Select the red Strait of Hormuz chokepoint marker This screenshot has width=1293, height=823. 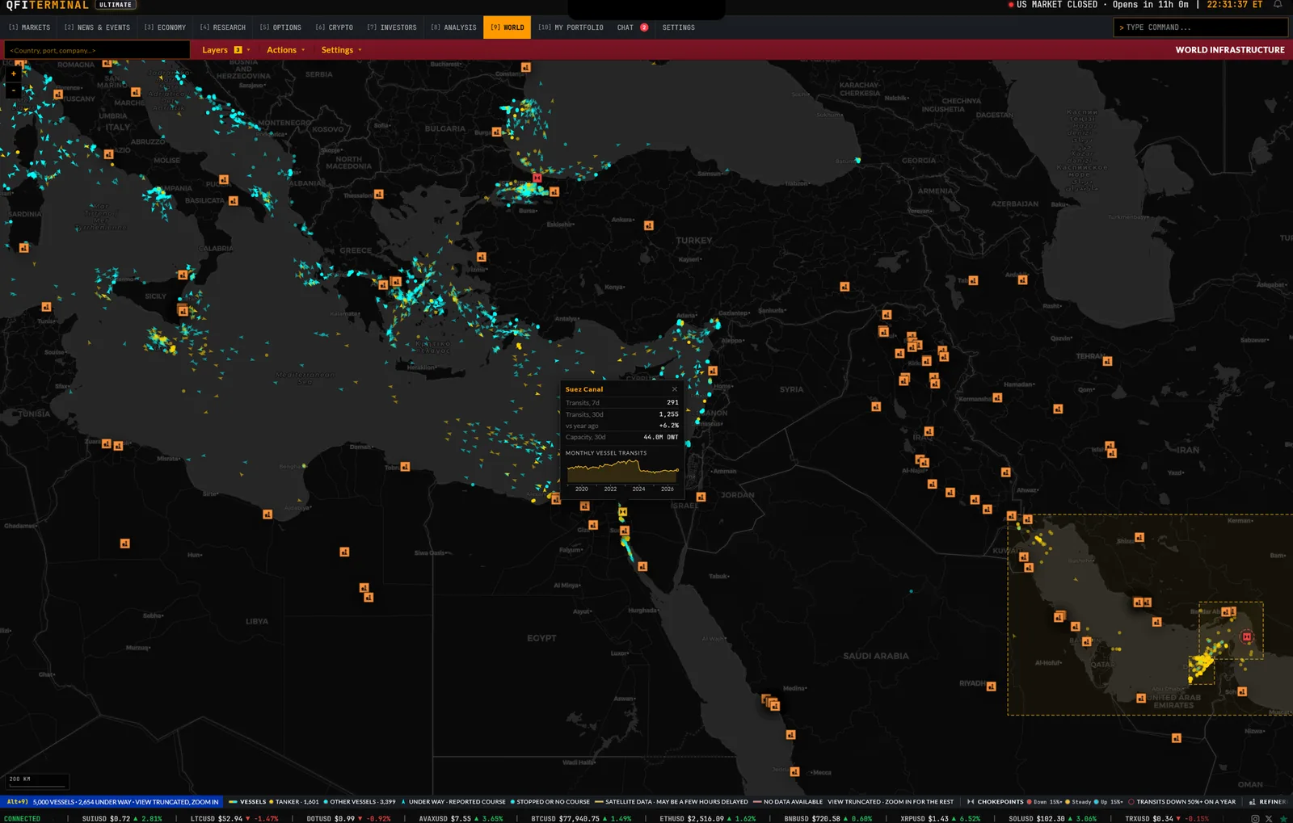[x=1247, y=636]
